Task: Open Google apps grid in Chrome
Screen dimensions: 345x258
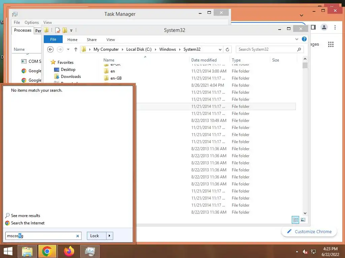Action: coord(331,44)
